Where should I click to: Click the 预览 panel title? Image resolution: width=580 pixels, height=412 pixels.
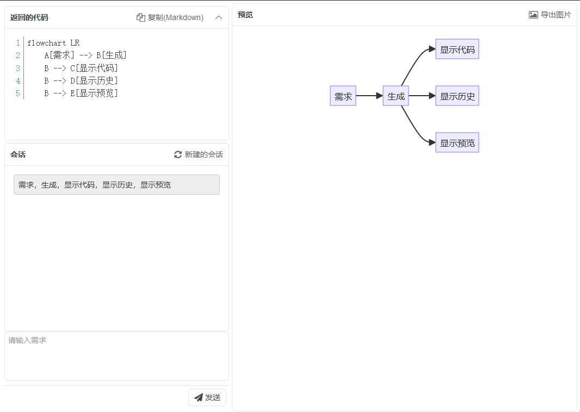pos(245,15)
